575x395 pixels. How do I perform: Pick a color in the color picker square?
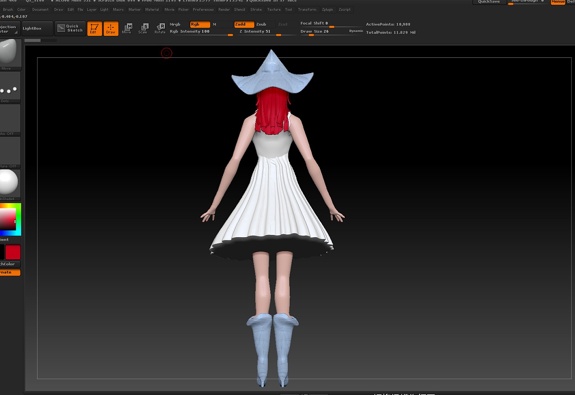[8, 220]
